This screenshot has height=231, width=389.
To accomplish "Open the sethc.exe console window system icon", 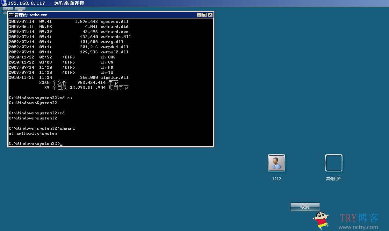I will click(x=11, y=15).
